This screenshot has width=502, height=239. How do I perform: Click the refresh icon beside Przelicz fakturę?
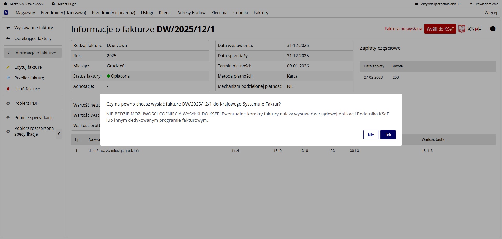coord(8,78)
